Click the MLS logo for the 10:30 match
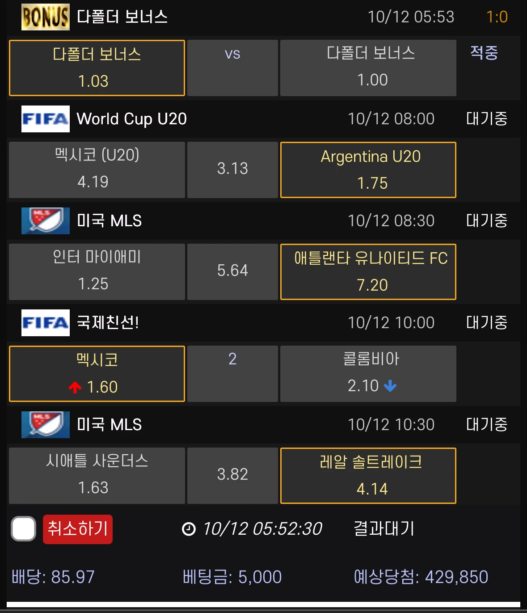The width and height of the screenshot is (527, 613). tap(45, 425)
